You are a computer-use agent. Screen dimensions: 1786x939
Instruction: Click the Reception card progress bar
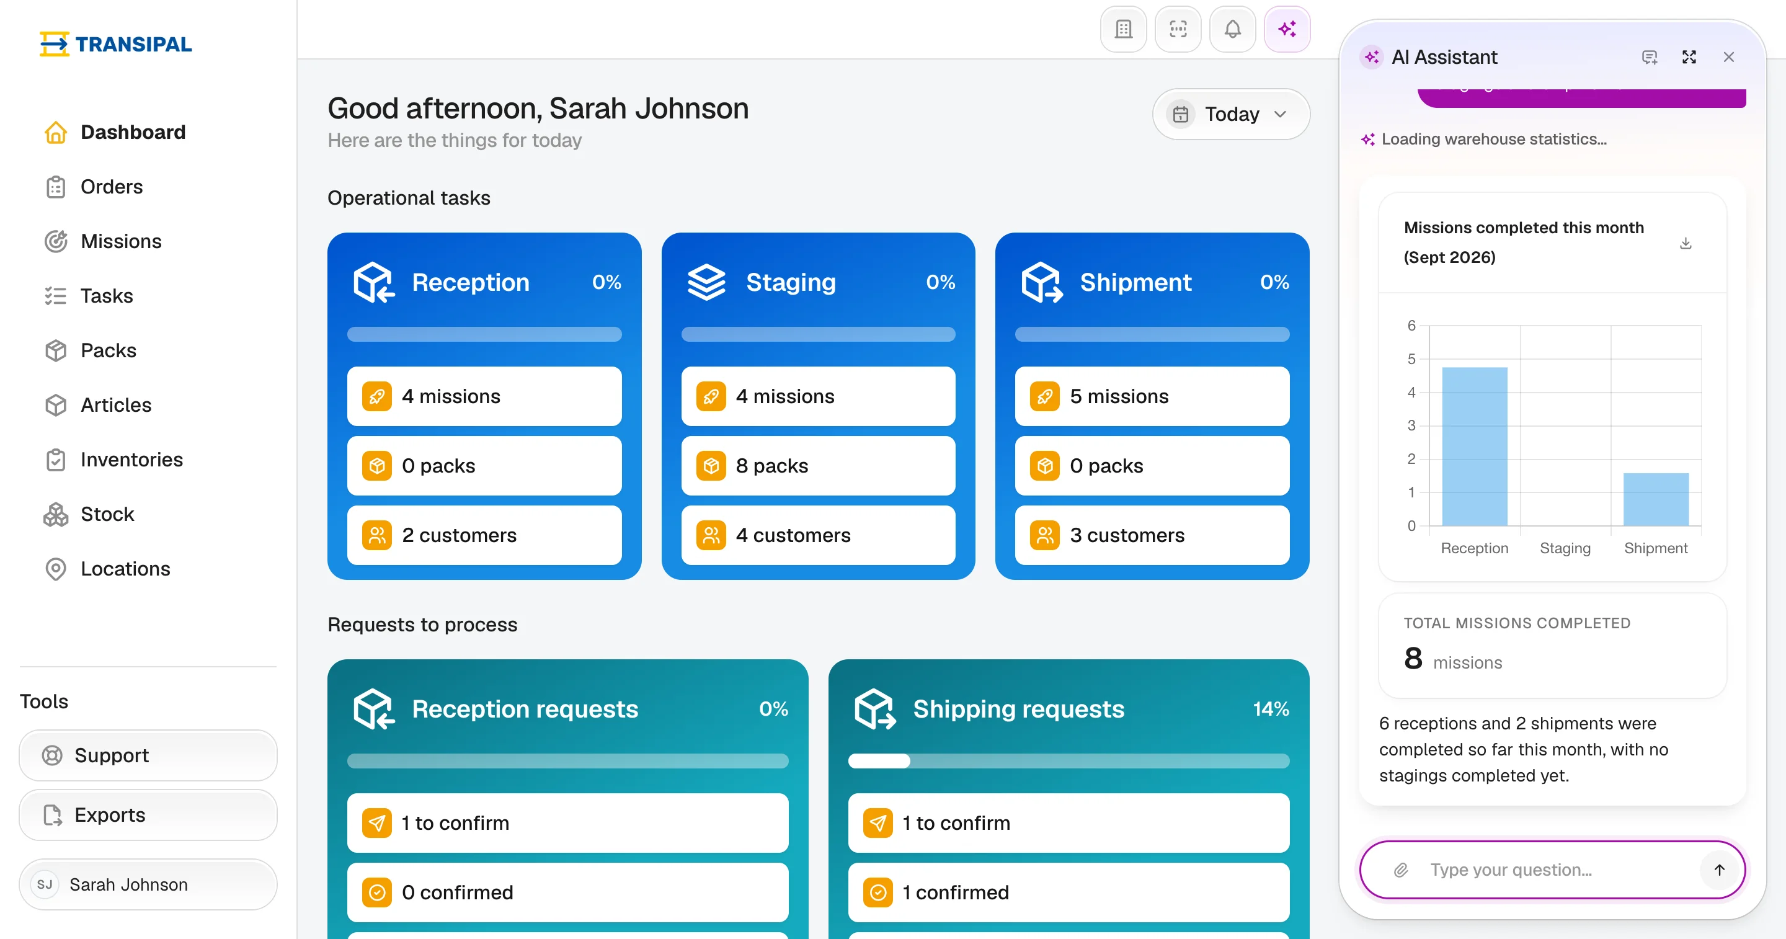pyautogui.click(x=484, y=334)
